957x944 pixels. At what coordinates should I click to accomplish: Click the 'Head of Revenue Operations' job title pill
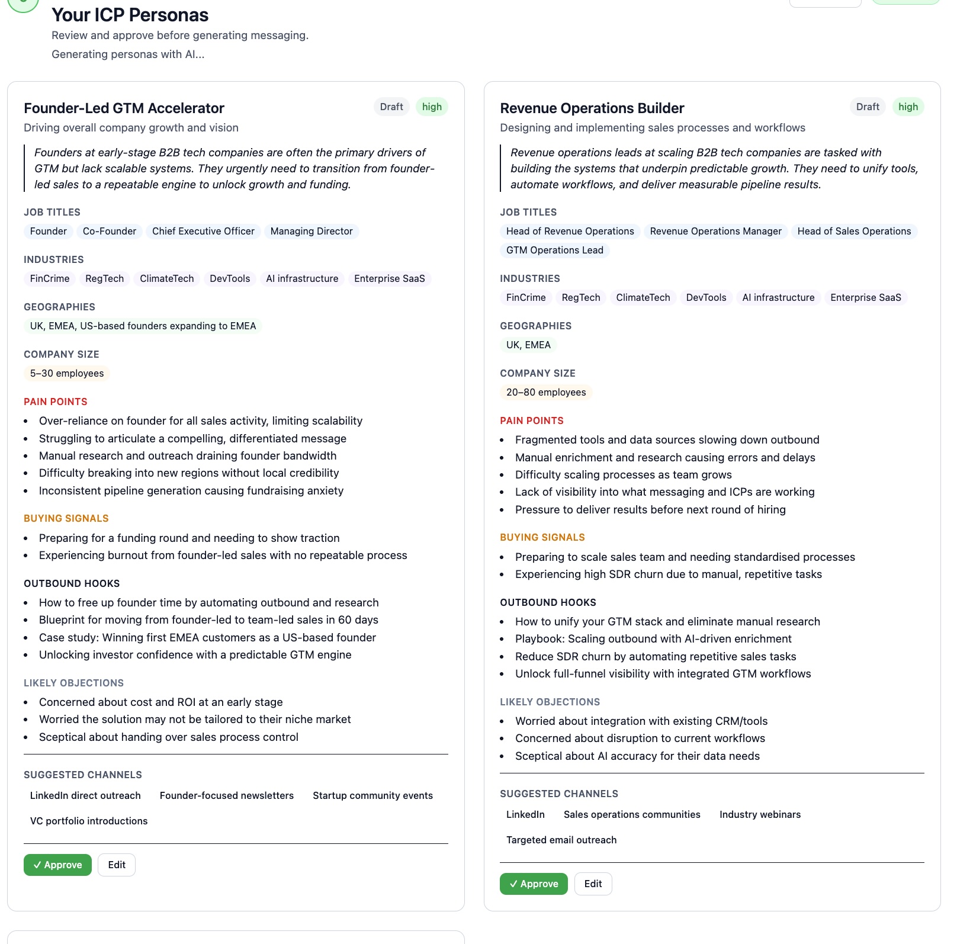coord(570,231)
